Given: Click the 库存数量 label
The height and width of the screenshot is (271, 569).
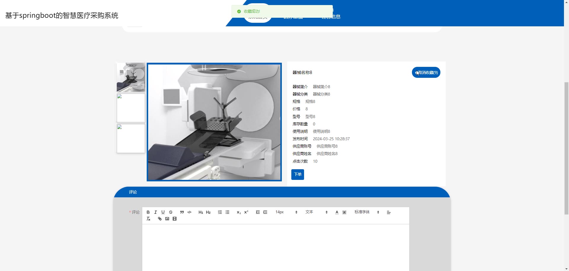Looking at the screenshot, I should coord(300,124).
